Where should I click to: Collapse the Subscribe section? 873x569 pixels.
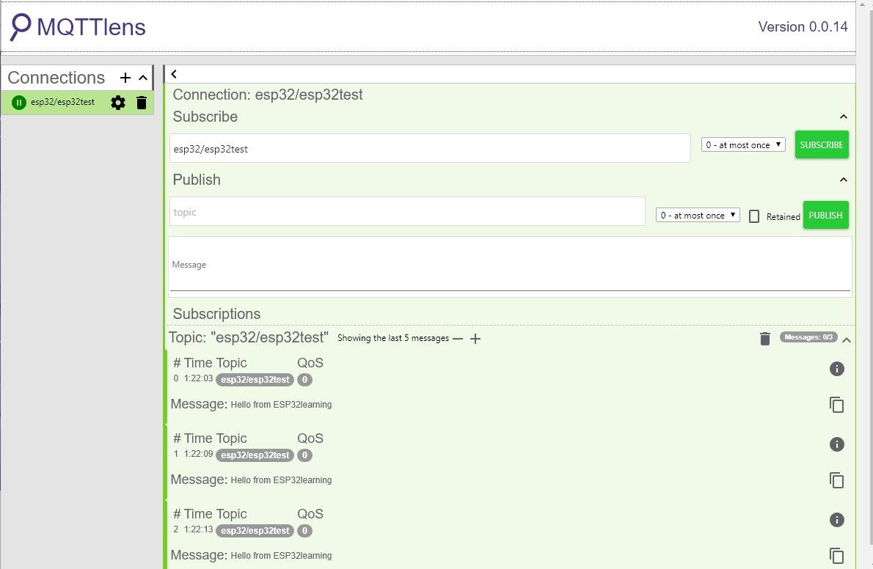coord(843,117)
